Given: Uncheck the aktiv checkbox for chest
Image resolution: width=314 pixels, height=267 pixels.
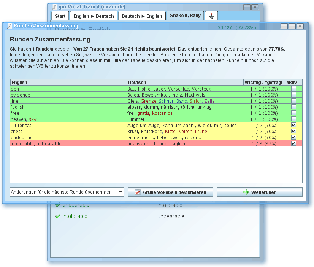Looking at the screenshot, I should (293, 131).
